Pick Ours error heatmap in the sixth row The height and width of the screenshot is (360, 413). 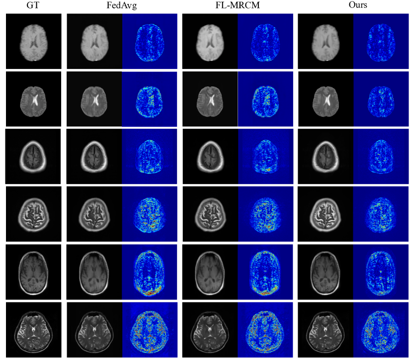click(x=381, y=330)
